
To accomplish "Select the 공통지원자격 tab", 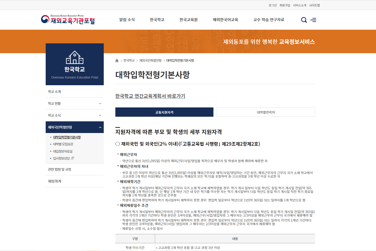I will click(164, 112).
